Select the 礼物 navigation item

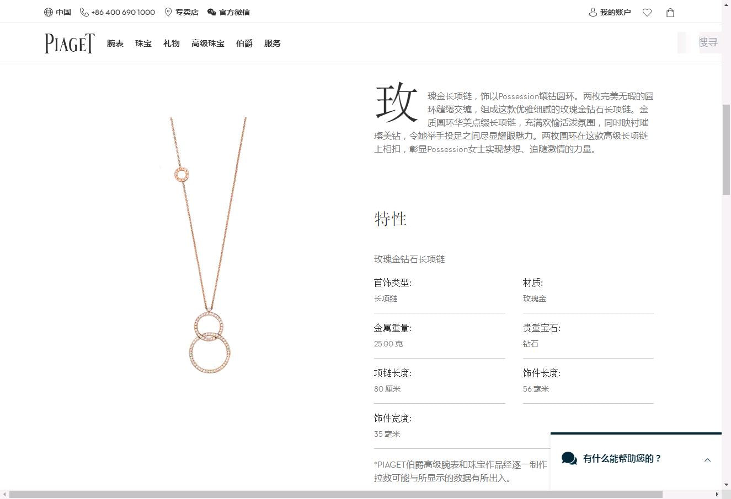(172, 44)
